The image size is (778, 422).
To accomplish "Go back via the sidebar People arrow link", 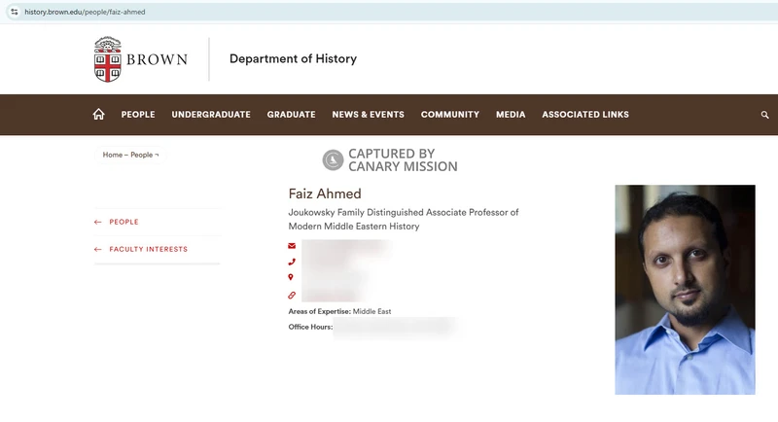I will point(123,223).
